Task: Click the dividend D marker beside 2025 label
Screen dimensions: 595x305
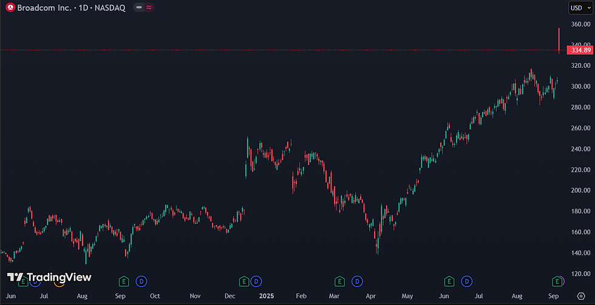Action: [x=256, y=281]
